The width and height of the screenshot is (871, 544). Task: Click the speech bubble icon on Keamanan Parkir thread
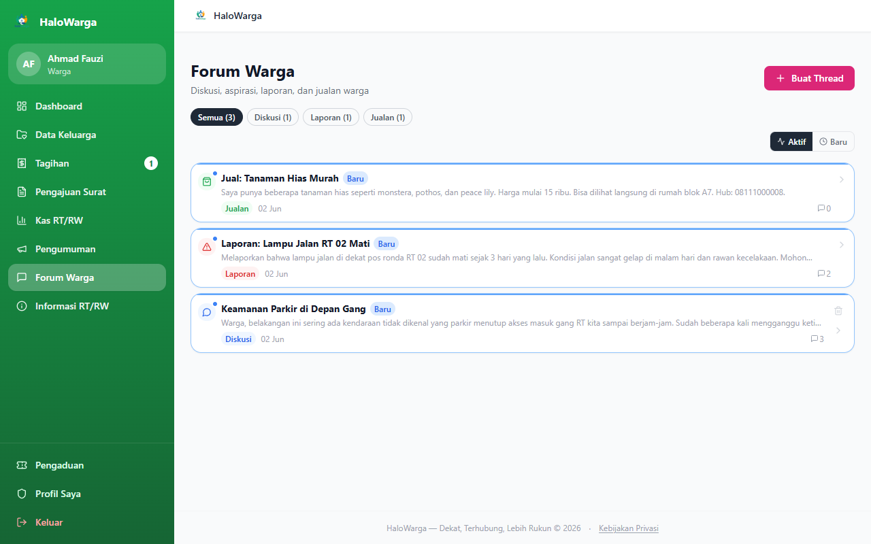tap(207, 312)
